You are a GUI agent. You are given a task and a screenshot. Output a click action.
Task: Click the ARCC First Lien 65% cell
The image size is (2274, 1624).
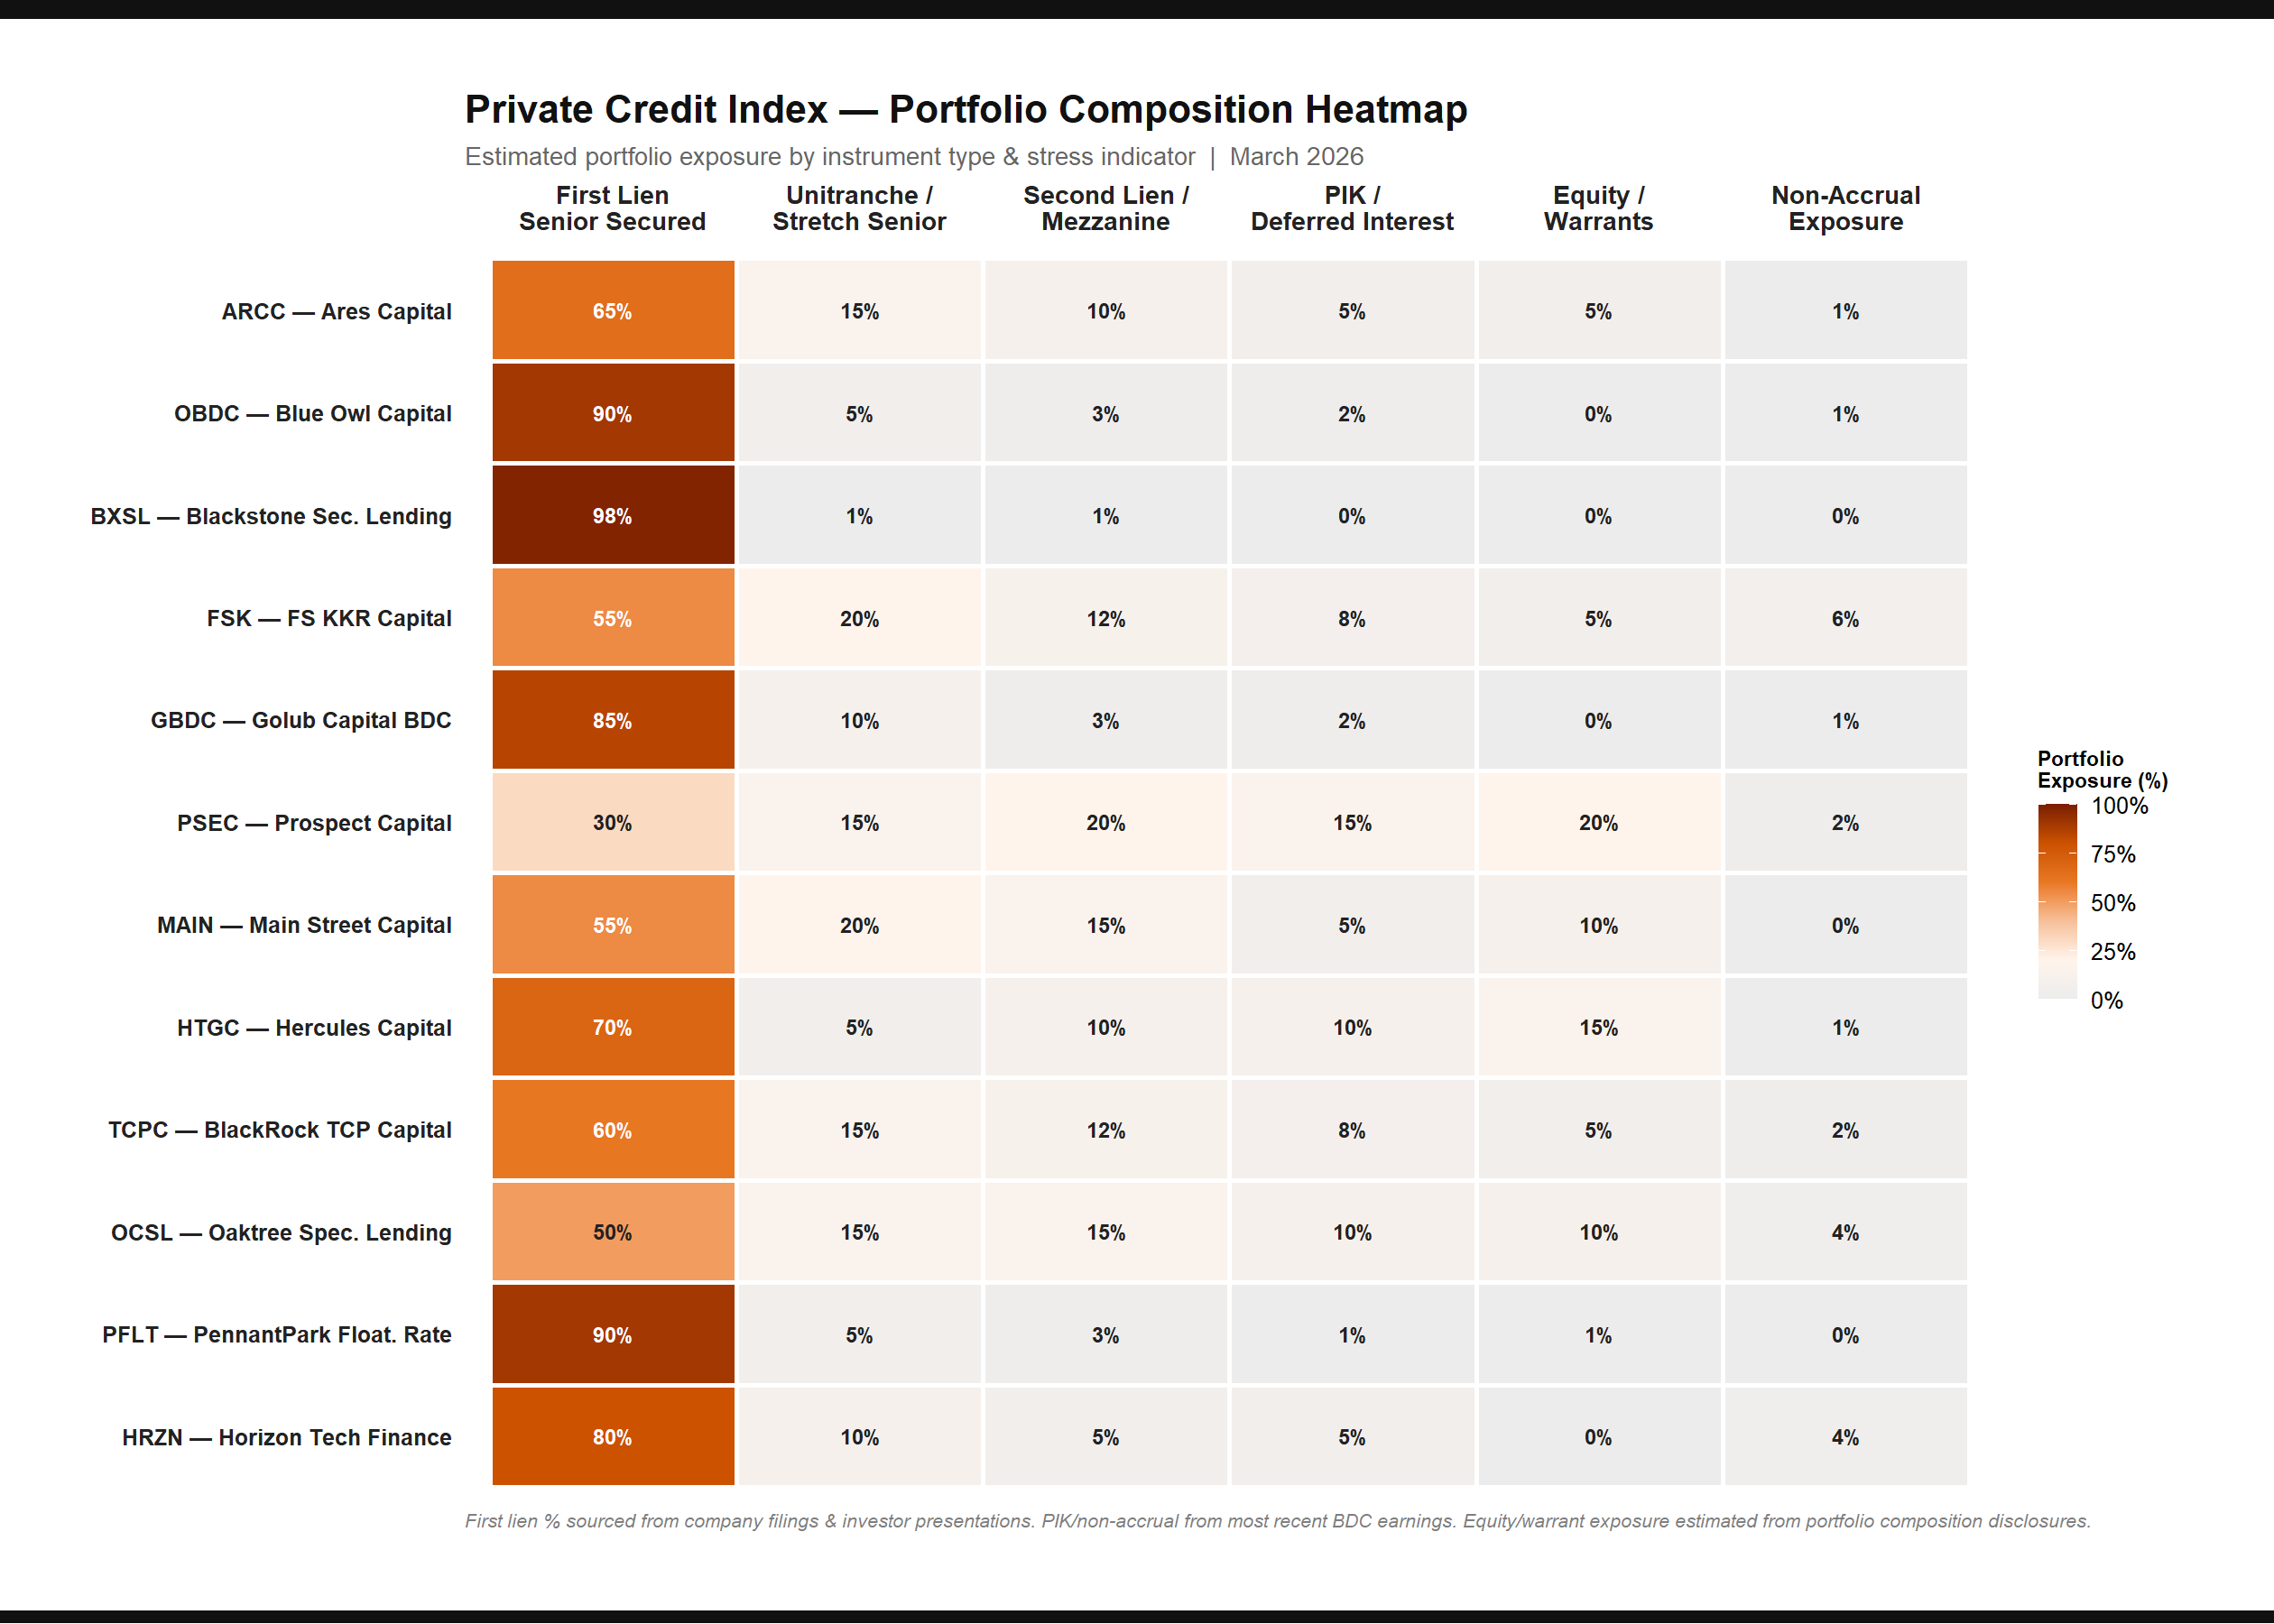click(x=612, y=310)
